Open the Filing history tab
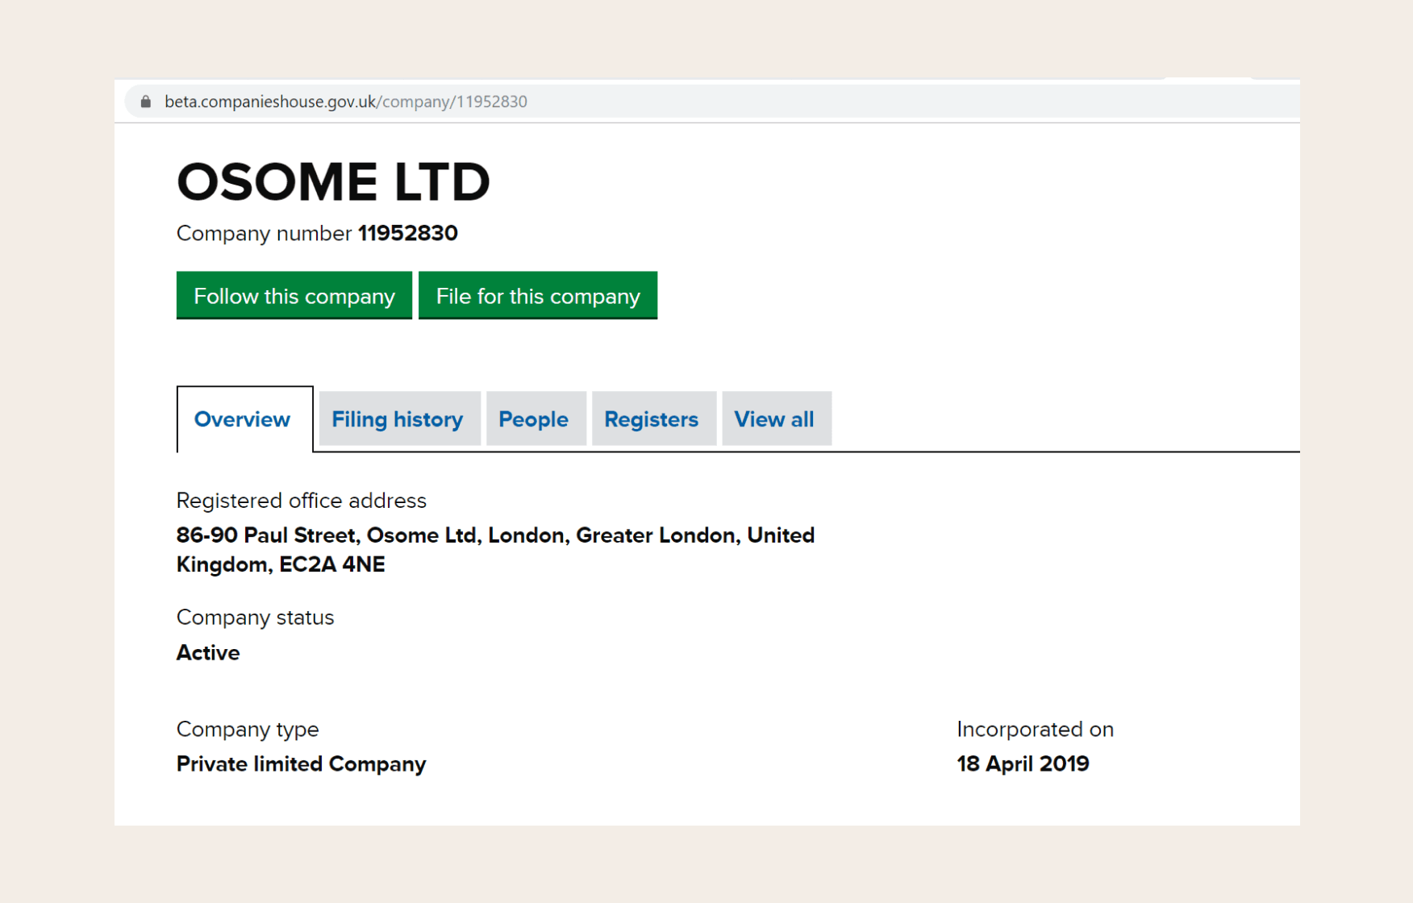The width and height of the screenshot is (1413, 903). (398, 419)
